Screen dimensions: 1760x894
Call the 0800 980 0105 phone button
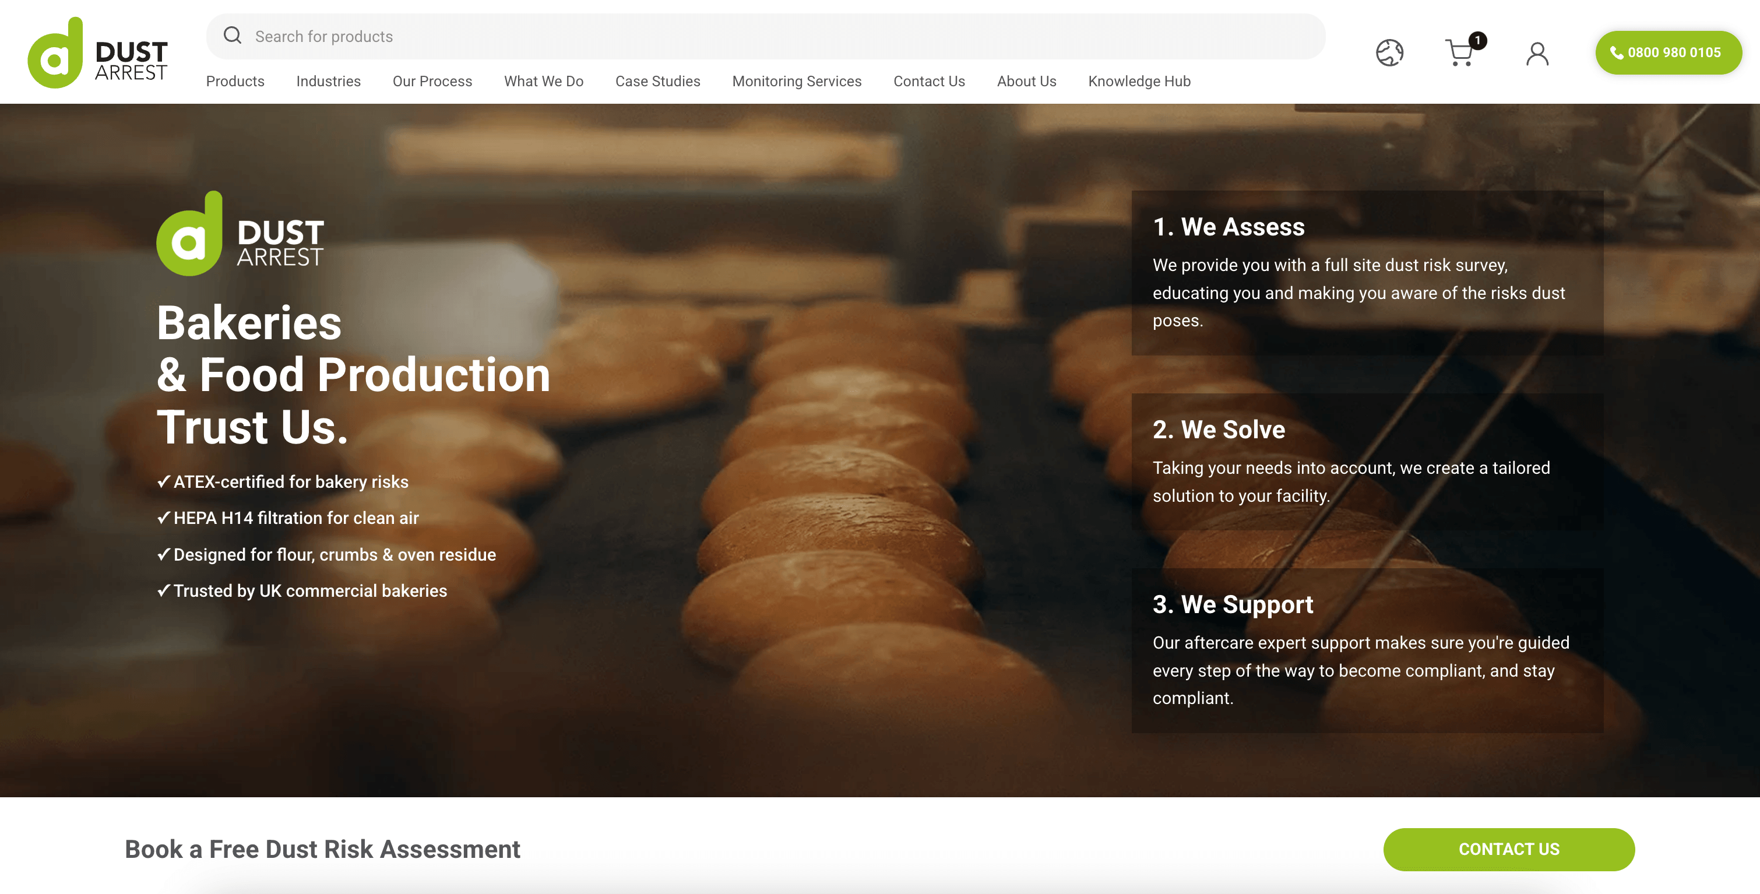[x=1669, y=52]
